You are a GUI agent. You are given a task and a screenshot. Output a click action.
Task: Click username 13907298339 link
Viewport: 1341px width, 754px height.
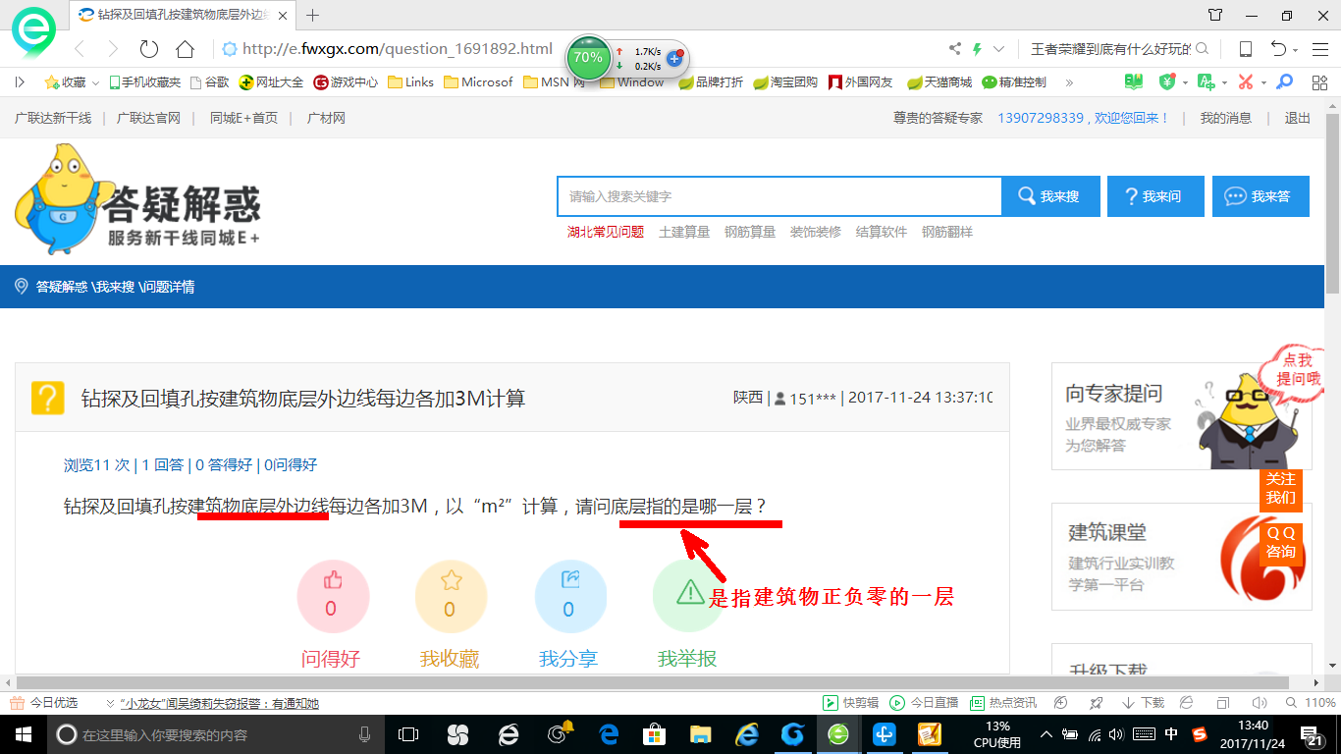pyautogui.click(x=1040, y=118)
